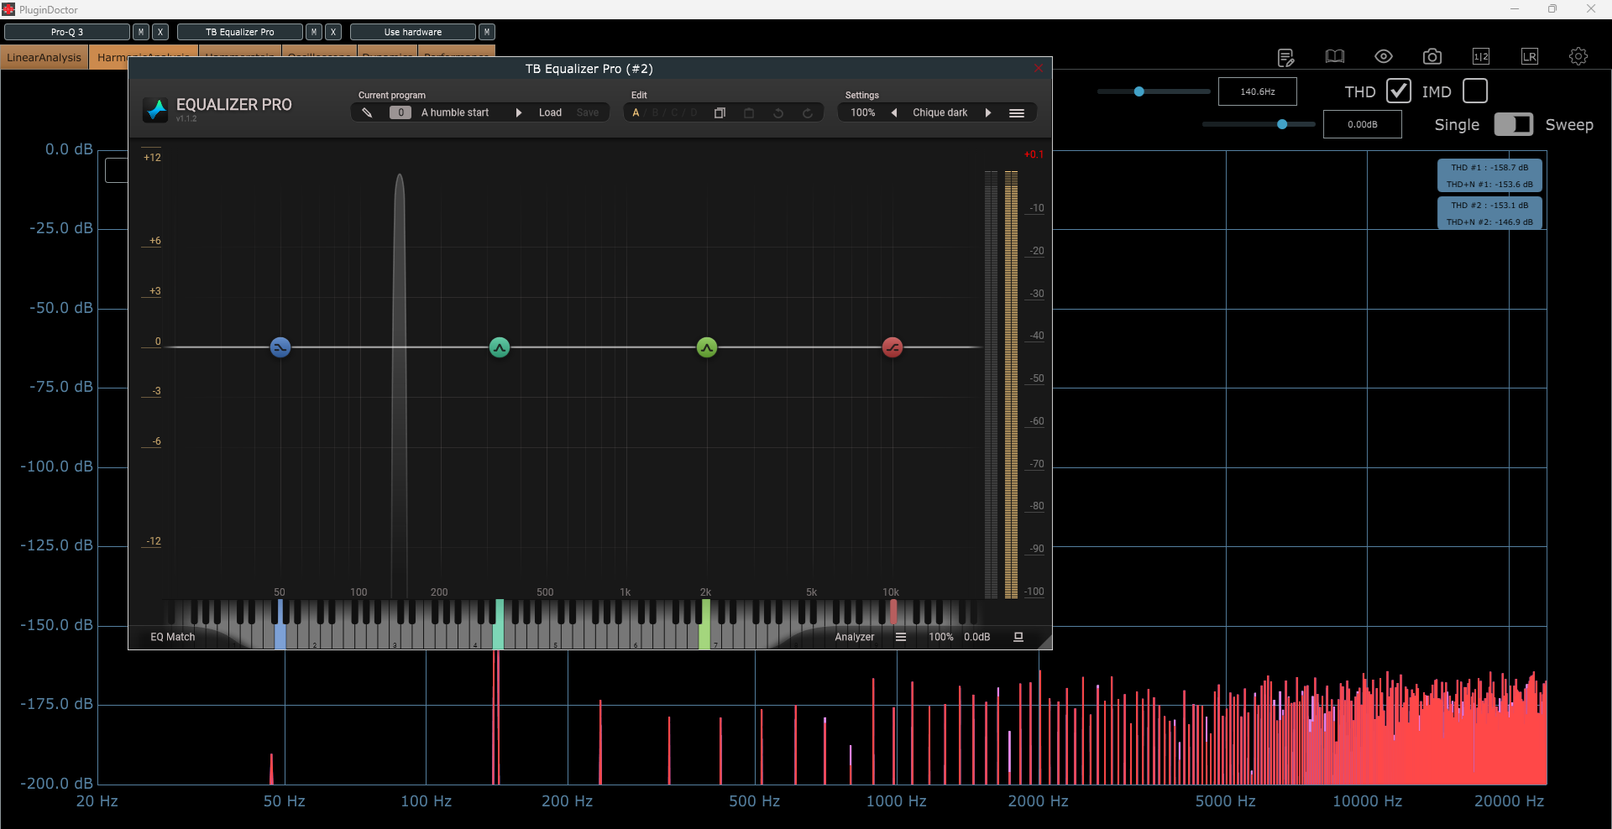The image size is (1612, 829).
Task: Click the undo icon in Edit
Action: [778, 112]
